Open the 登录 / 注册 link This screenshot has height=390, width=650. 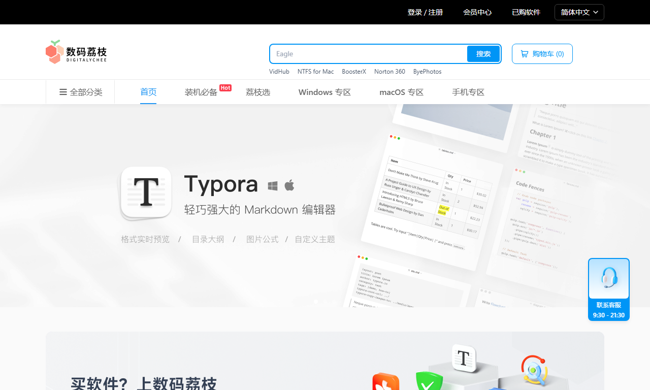(x=425, y=12)
